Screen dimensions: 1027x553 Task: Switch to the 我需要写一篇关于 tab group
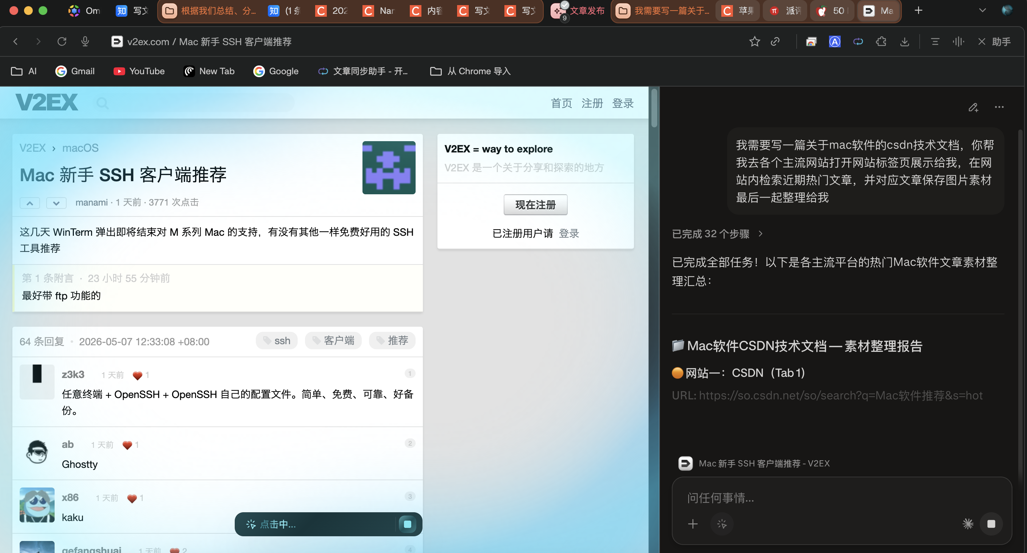click(663, 11)
